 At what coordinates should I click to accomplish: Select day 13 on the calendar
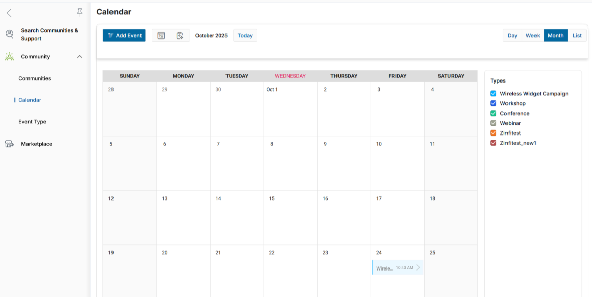(183, 218)
